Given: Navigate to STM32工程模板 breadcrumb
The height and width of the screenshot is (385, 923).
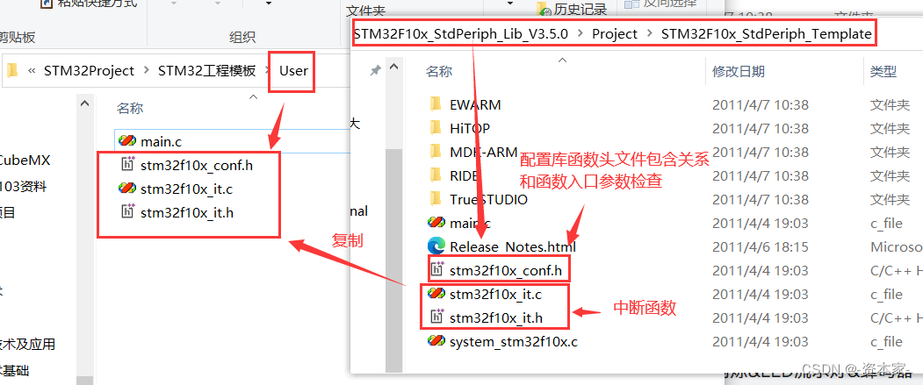Looking at the screenshot, I should pyautogui.click(x=206, y=71).
